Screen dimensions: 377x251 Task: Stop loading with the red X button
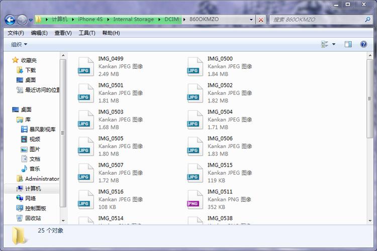point(261,20)
